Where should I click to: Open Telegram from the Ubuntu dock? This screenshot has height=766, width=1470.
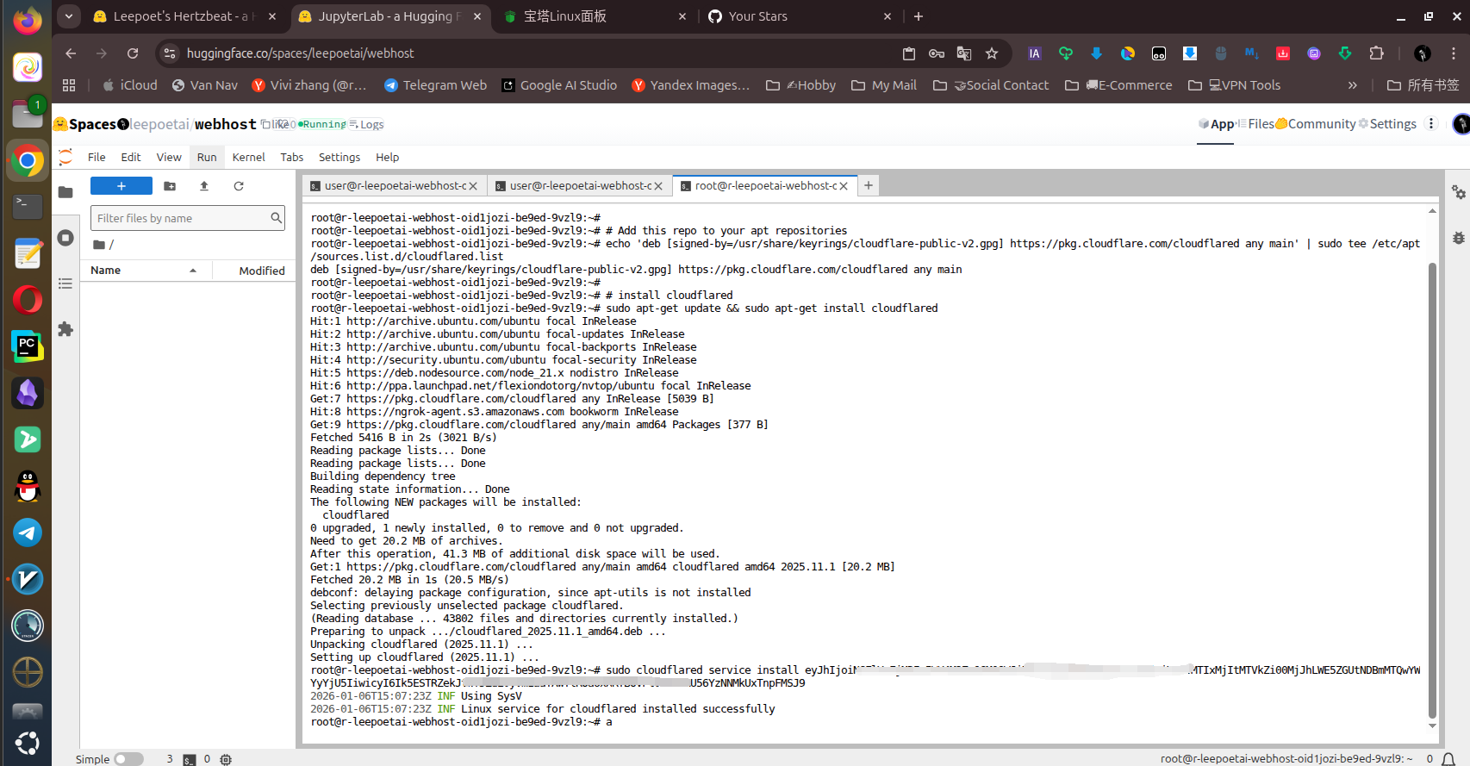[28, 533]
